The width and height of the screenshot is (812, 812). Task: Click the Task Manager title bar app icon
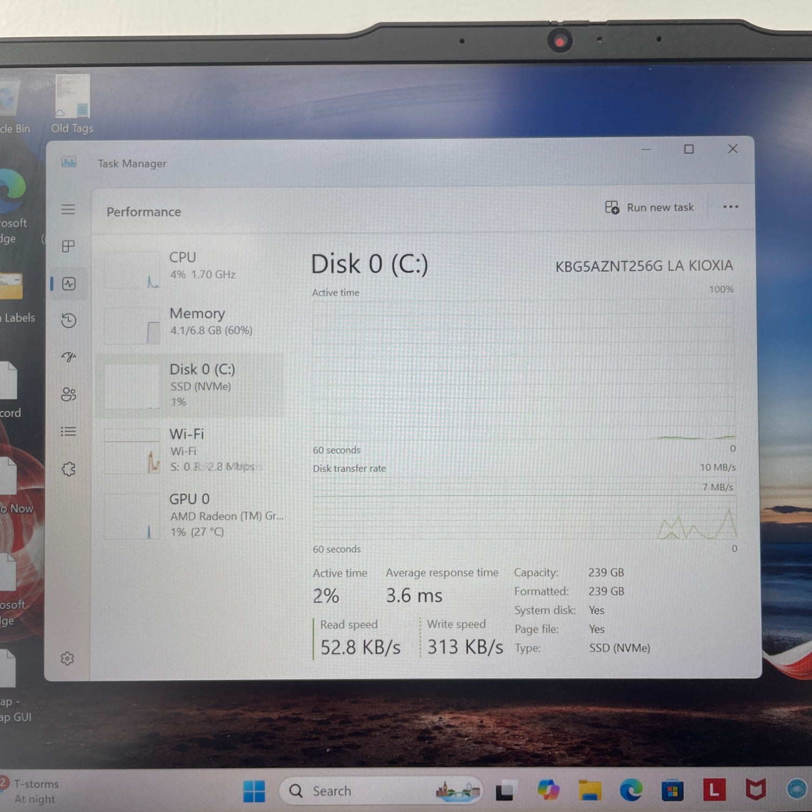[x=69, y=162]
